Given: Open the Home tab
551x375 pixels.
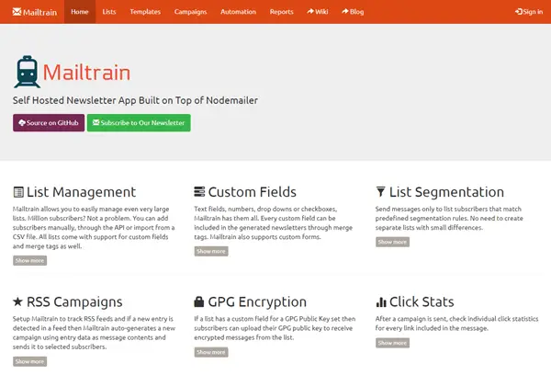Looking at the screenshot, I should pos(80,12).
